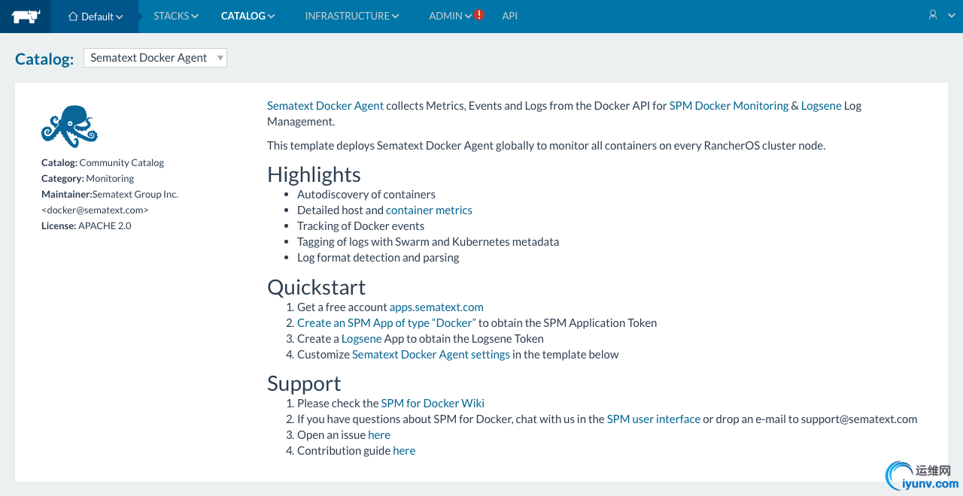This screenshot has height=496, width=963.
Task: Open the Sematext Docker Agent link in description
Action: pos(325,106)
